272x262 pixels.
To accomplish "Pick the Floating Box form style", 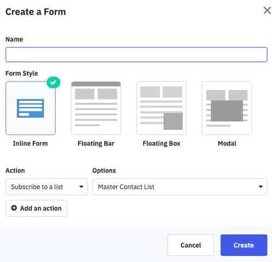I will tap(162, 108).
